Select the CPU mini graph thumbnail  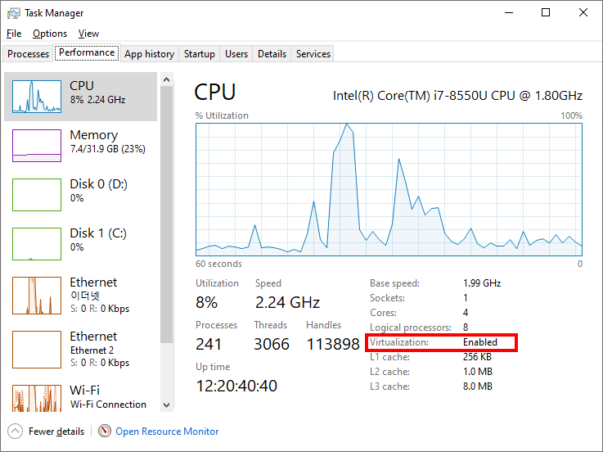click(36, 97)
